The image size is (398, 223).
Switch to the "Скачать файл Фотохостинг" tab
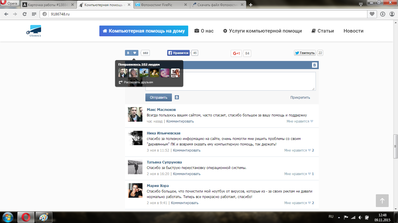click(219, 5)
